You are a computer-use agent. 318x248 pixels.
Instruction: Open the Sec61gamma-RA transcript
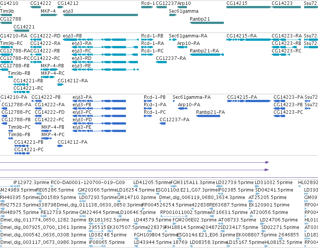click(x=188, y=36)
